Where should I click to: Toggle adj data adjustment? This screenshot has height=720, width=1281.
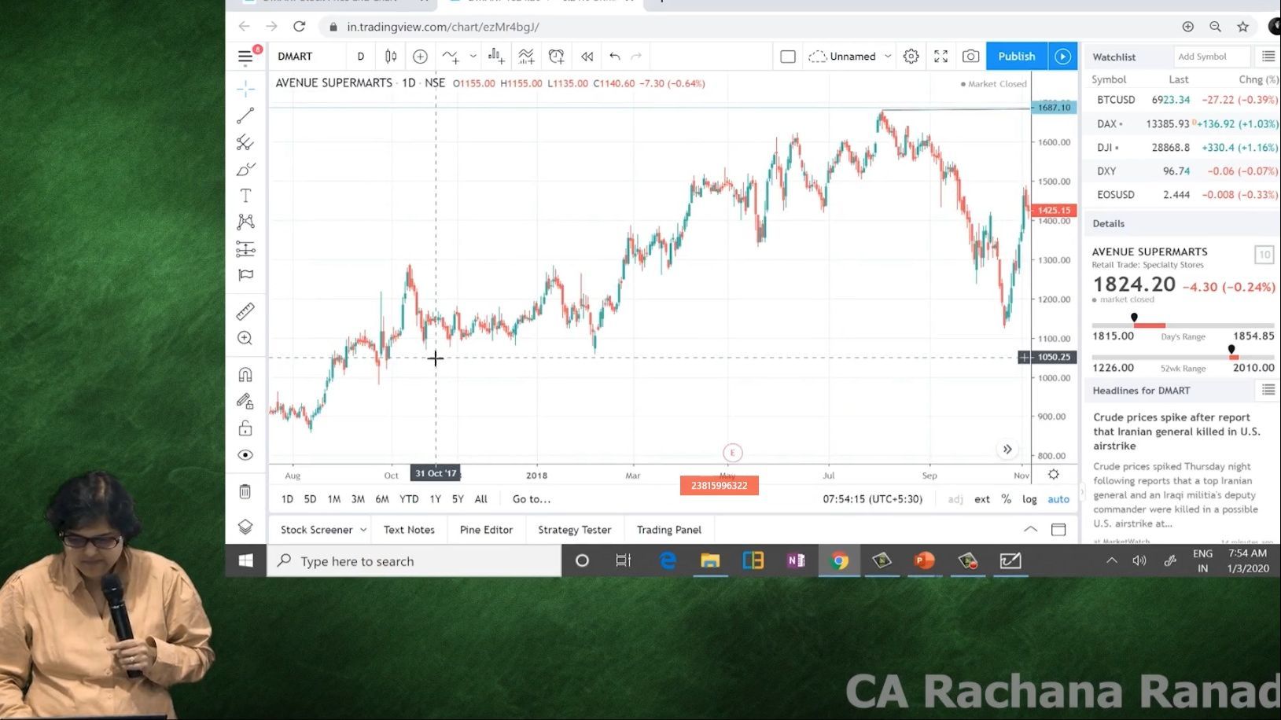coord(955,499)
